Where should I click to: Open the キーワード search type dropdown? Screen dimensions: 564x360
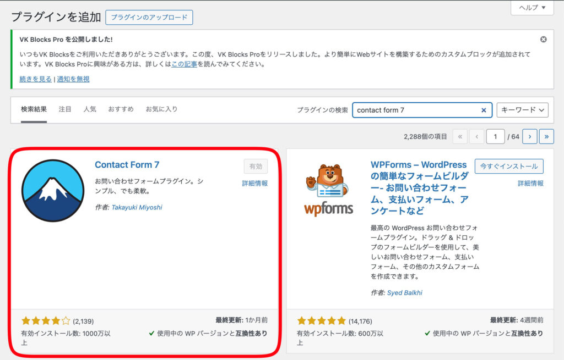[x=522, y=110]
